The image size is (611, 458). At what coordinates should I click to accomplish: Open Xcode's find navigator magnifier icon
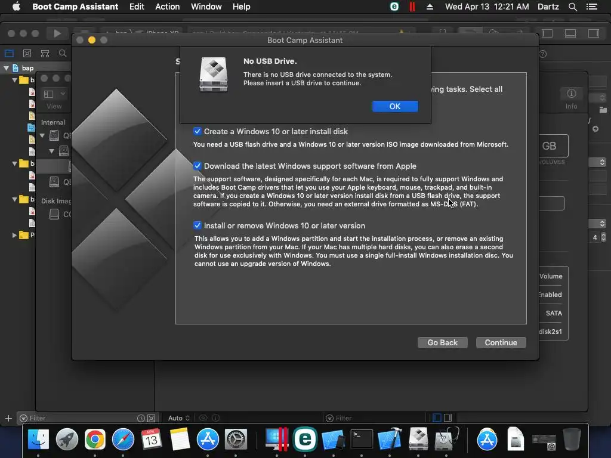[62, 53]
